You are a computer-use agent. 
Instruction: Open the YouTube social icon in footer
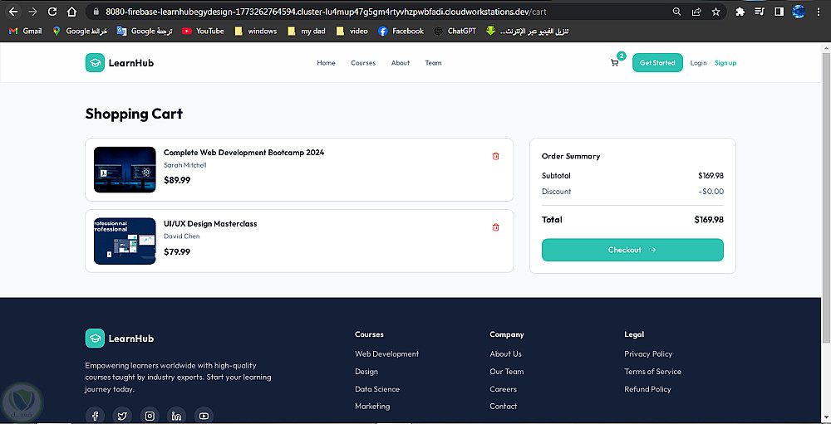[x=204, y=416]
